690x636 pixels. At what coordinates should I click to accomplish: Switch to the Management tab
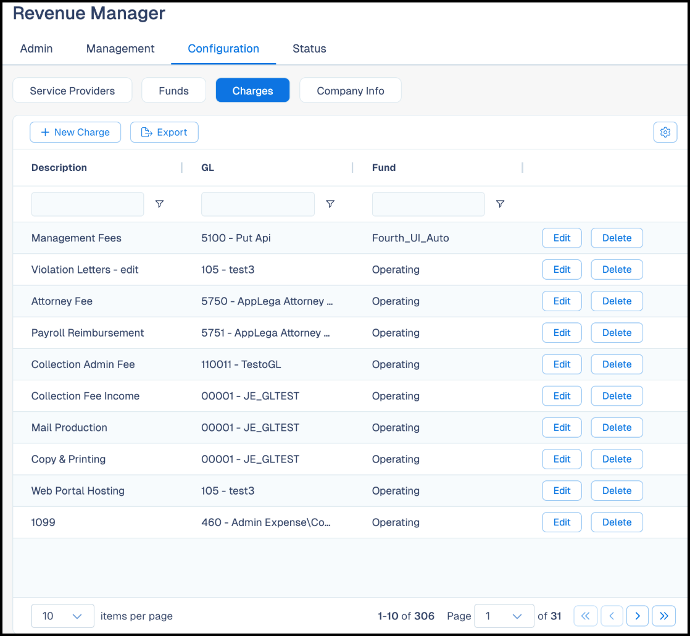tap(120, 48)
